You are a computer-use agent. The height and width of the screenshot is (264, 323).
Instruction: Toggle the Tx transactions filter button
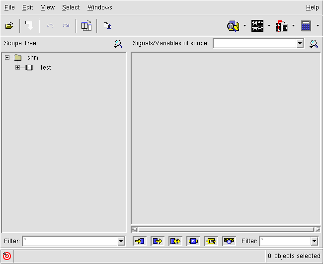click(211, 241)
